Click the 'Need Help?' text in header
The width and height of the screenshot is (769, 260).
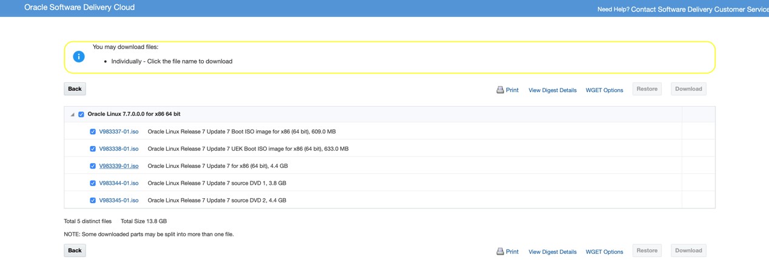pos(613,10)
